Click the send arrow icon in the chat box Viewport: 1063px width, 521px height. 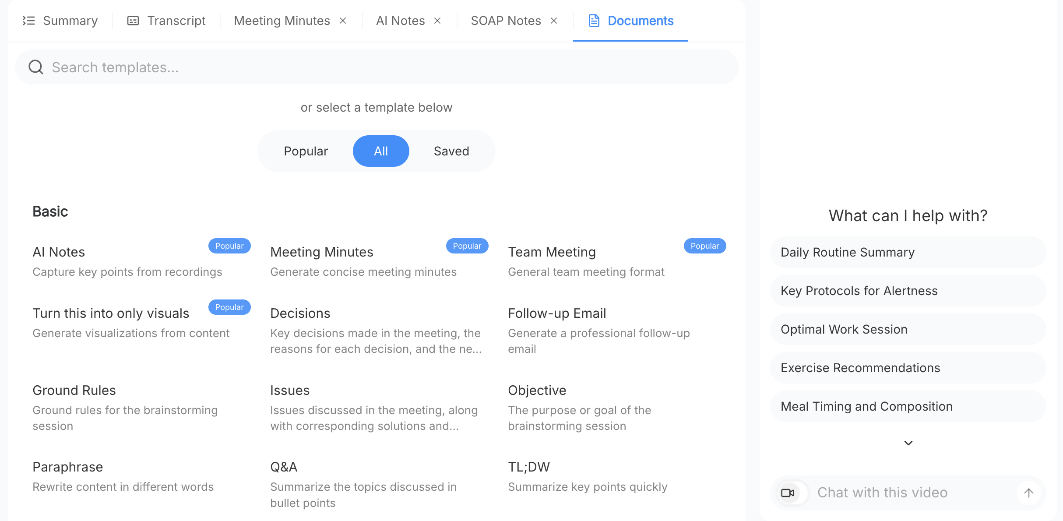tap(1028, 493)
